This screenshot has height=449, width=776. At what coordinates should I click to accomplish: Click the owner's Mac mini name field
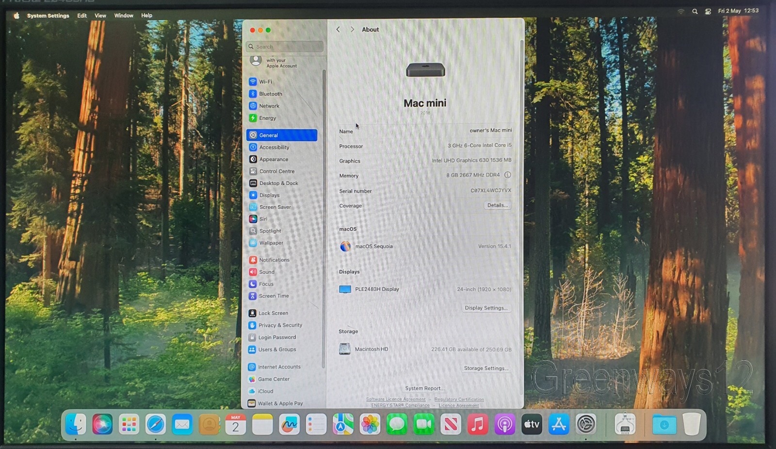tap(490, 130)
